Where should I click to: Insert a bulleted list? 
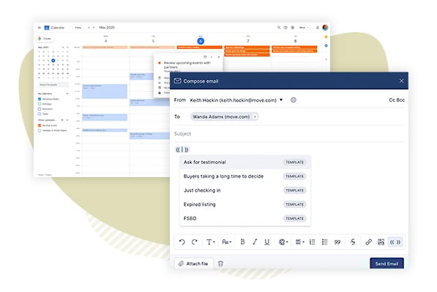(324, 242)
